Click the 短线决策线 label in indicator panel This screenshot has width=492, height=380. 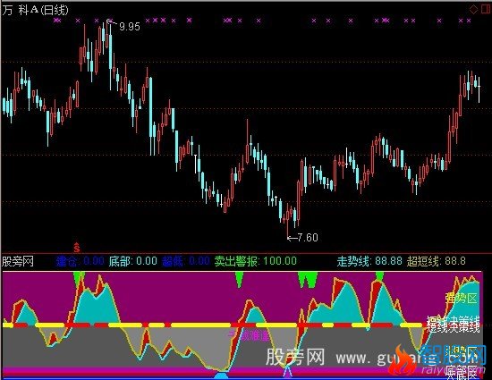[454, 325]
